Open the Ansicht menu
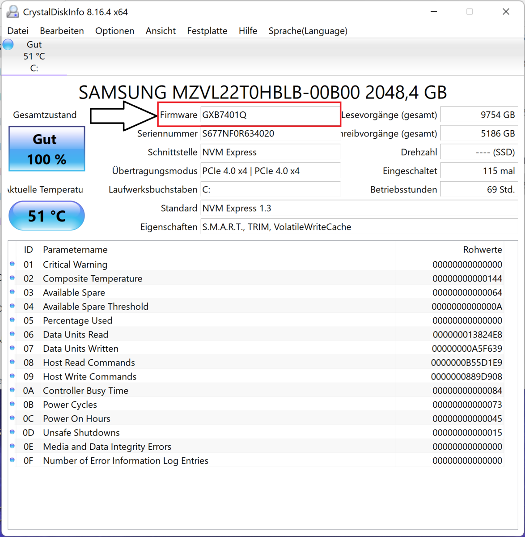Screen dimensions: 525x537 coord(161,31)
